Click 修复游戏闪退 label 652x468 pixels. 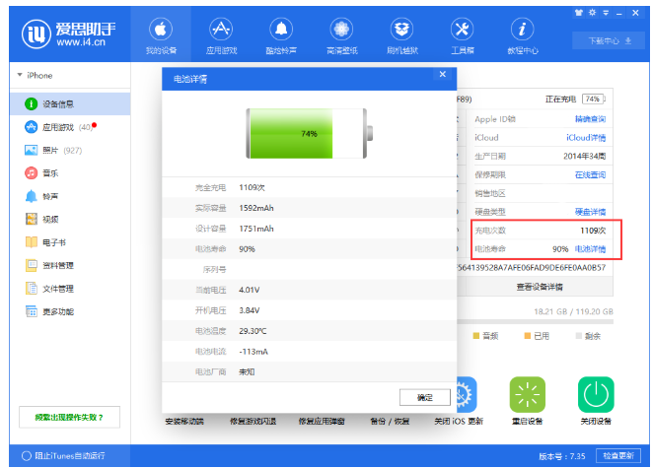(x=253, y=422)
